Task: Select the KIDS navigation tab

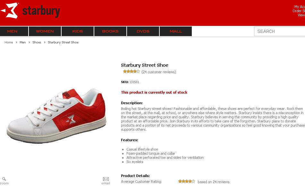Action: pyautogui.click(x=78, y=31)
